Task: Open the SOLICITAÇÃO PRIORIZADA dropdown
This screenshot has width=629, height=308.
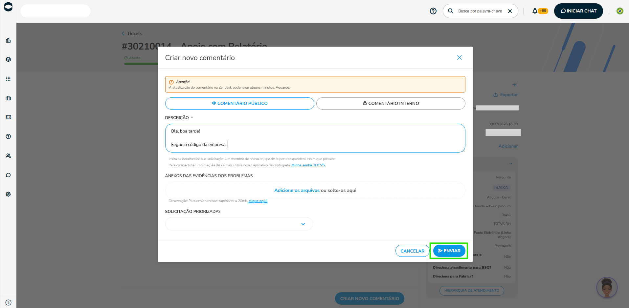Action: 239,224
